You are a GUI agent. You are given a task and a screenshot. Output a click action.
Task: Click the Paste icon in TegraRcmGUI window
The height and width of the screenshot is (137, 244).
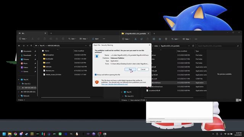point(148,39)
